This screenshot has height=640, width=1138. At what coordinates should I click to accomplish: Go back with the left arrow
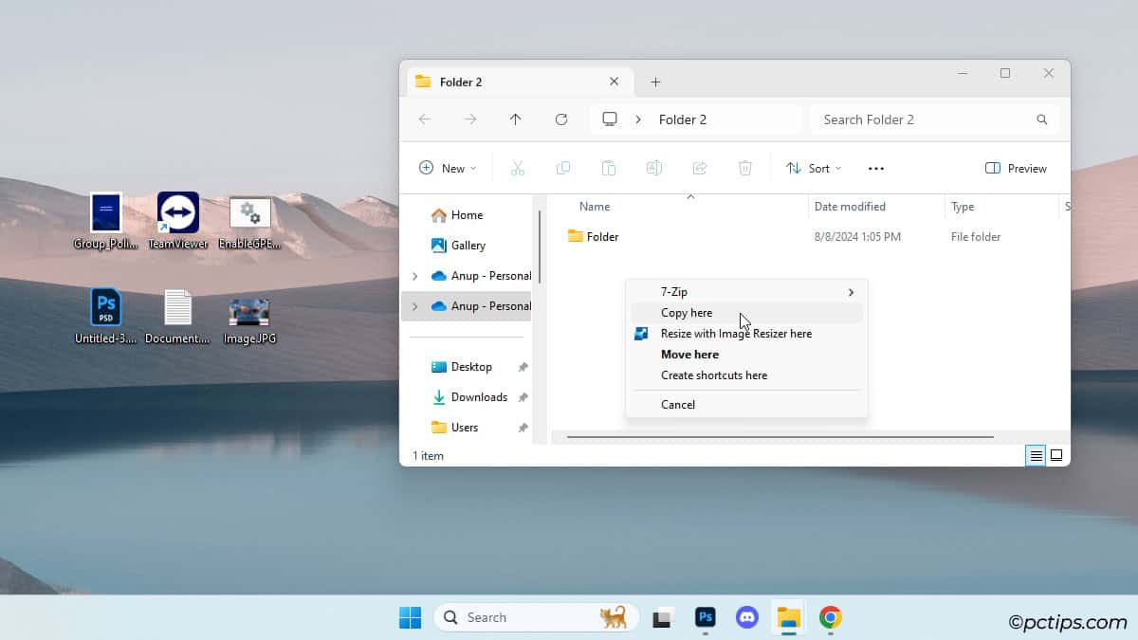pos(425,119)
